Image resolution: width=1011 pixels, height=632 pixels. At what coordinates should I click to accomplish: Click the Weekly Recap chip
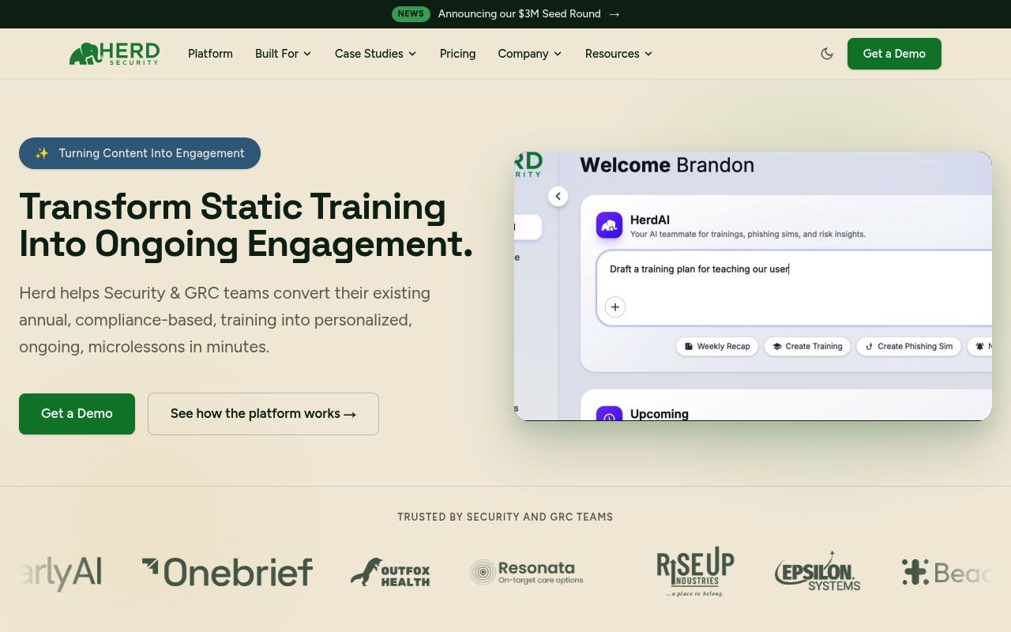click(x=717, y=346)
